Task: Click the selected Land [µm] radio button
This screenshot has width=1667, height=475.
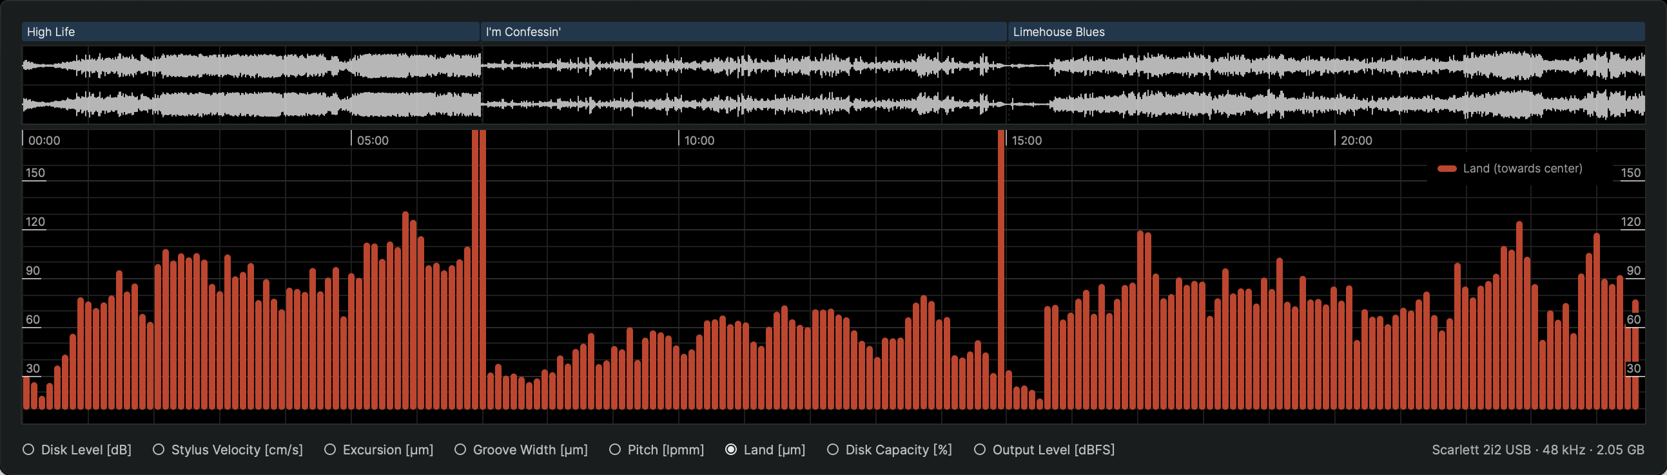Action: pos(730,450)
